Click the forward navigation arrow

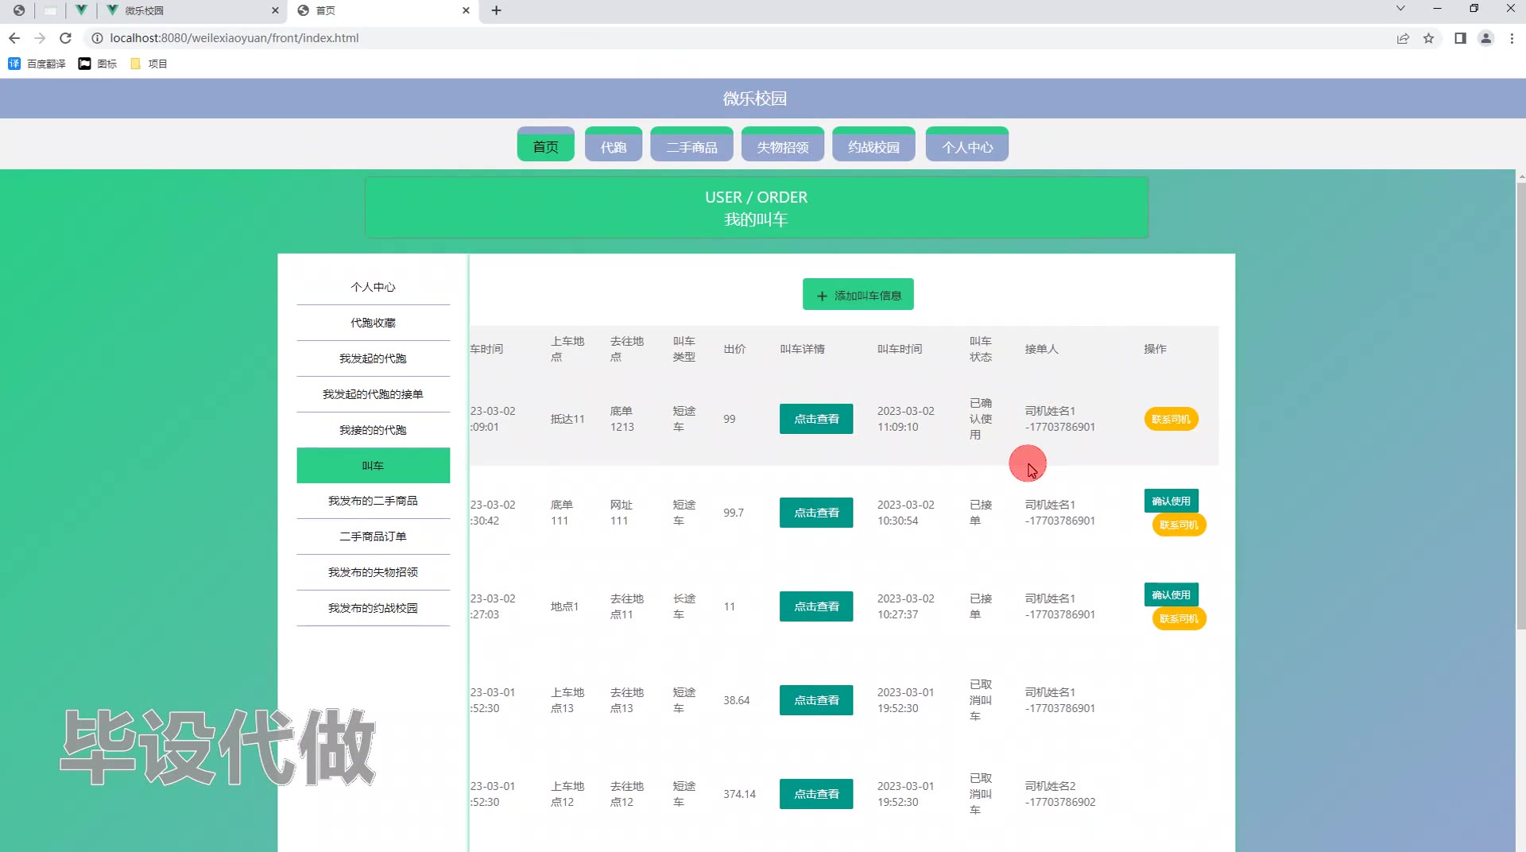click(40, 38)
